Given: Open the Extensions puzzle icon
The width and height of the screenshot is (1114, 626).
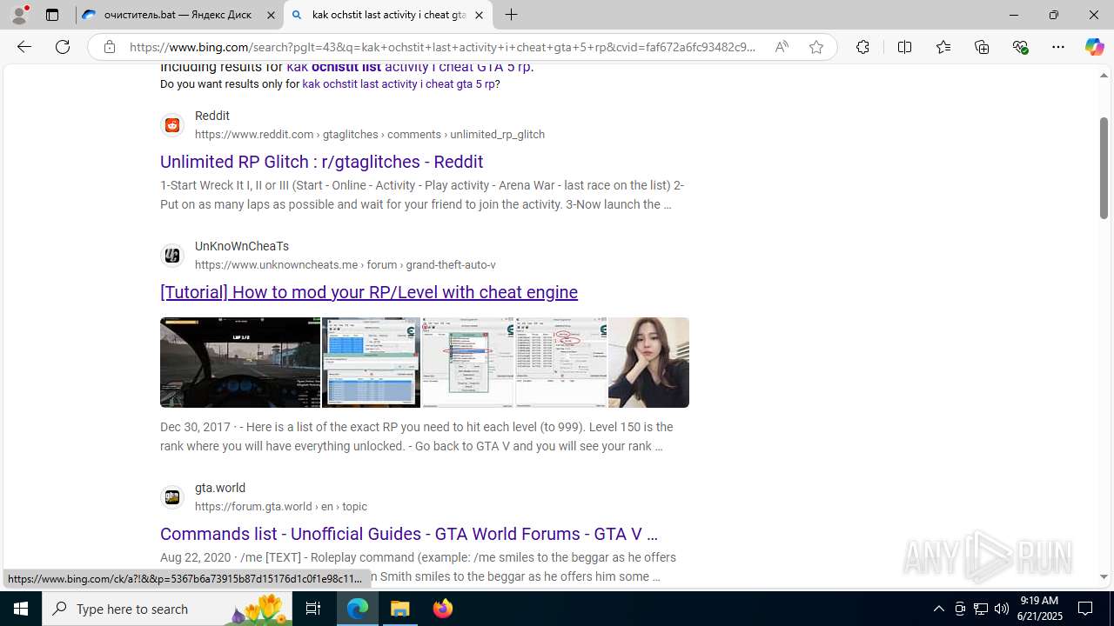Looking at the screenshot, I should 862,47.
